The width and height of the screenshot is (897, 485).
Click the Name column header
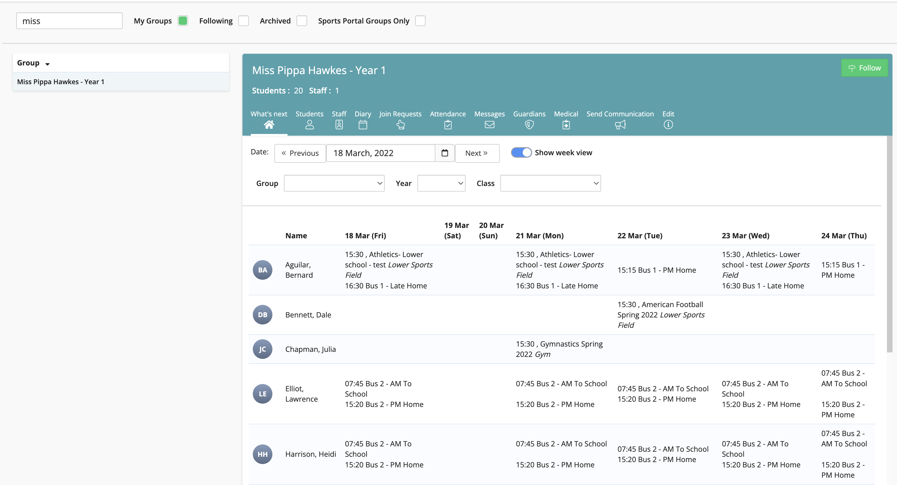(296, 236)
